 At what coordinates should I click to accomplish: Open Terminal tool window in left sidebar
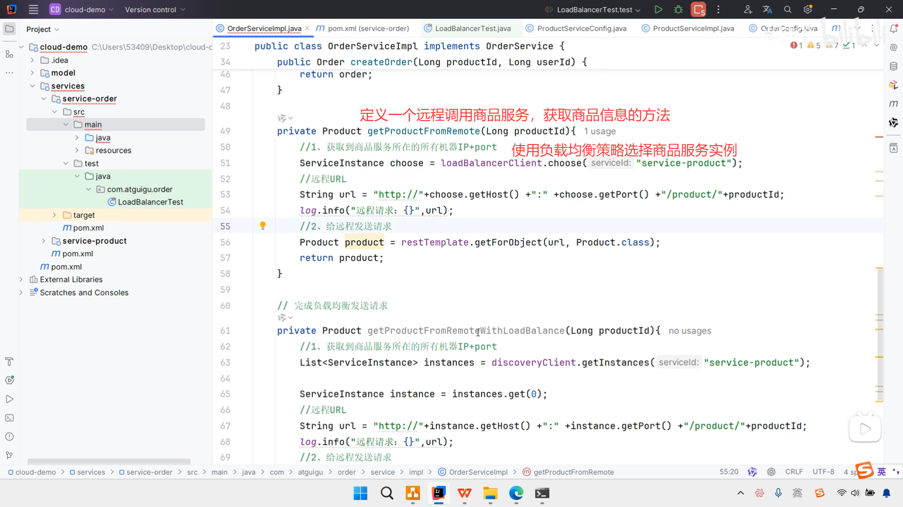tap(9, 418)
